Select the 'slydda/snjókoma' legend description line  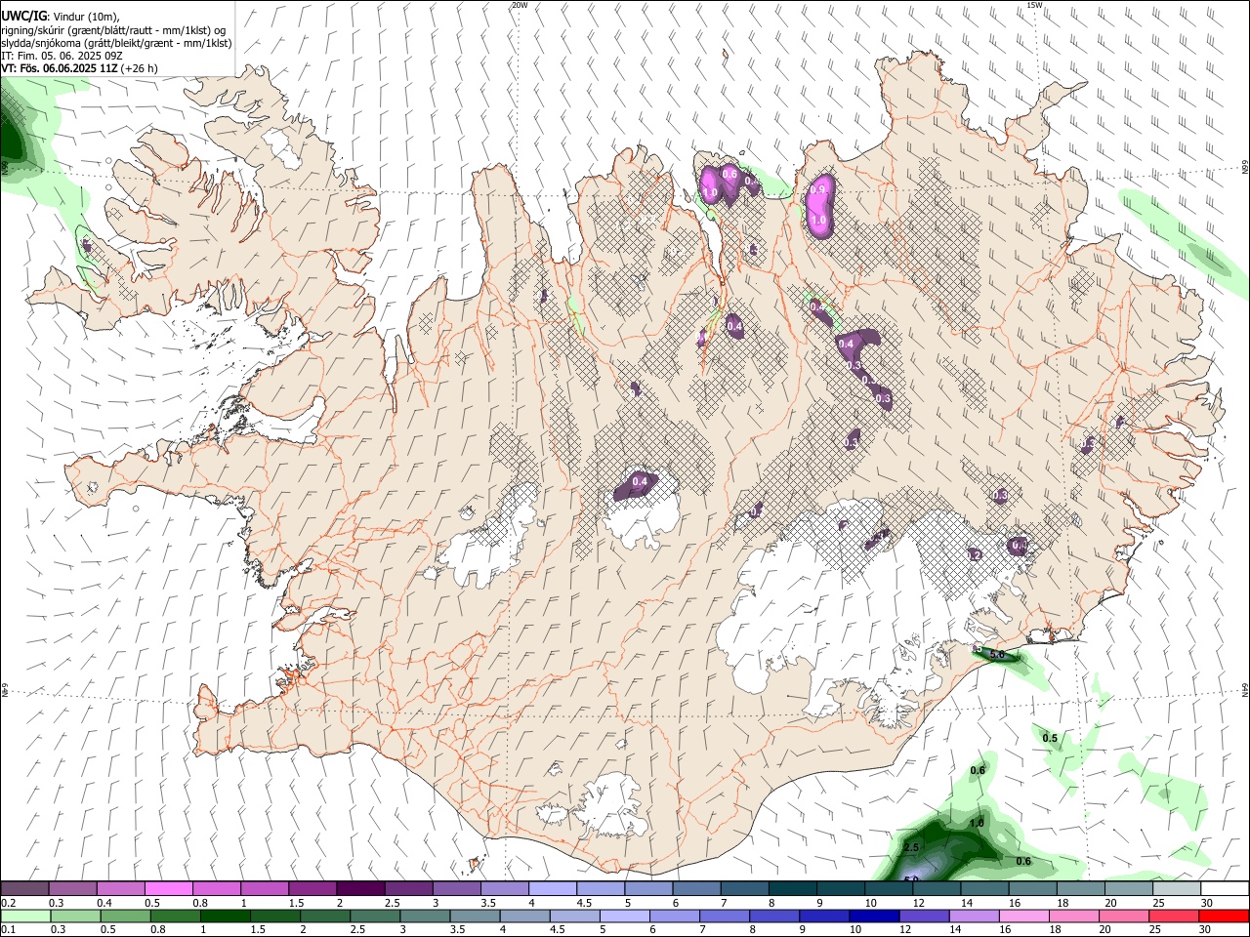click(x=116, y=43)
